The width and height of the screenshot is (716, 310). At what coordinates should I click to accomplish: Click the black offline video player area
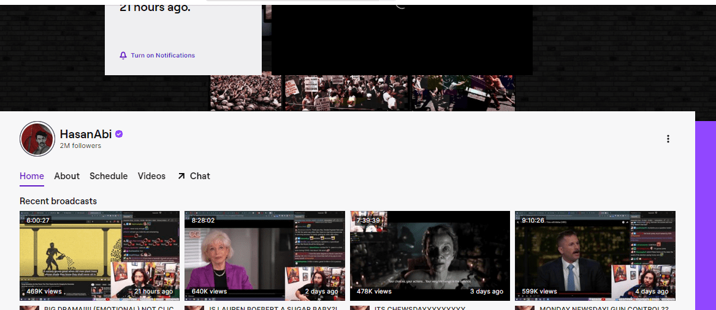[402, 40]
